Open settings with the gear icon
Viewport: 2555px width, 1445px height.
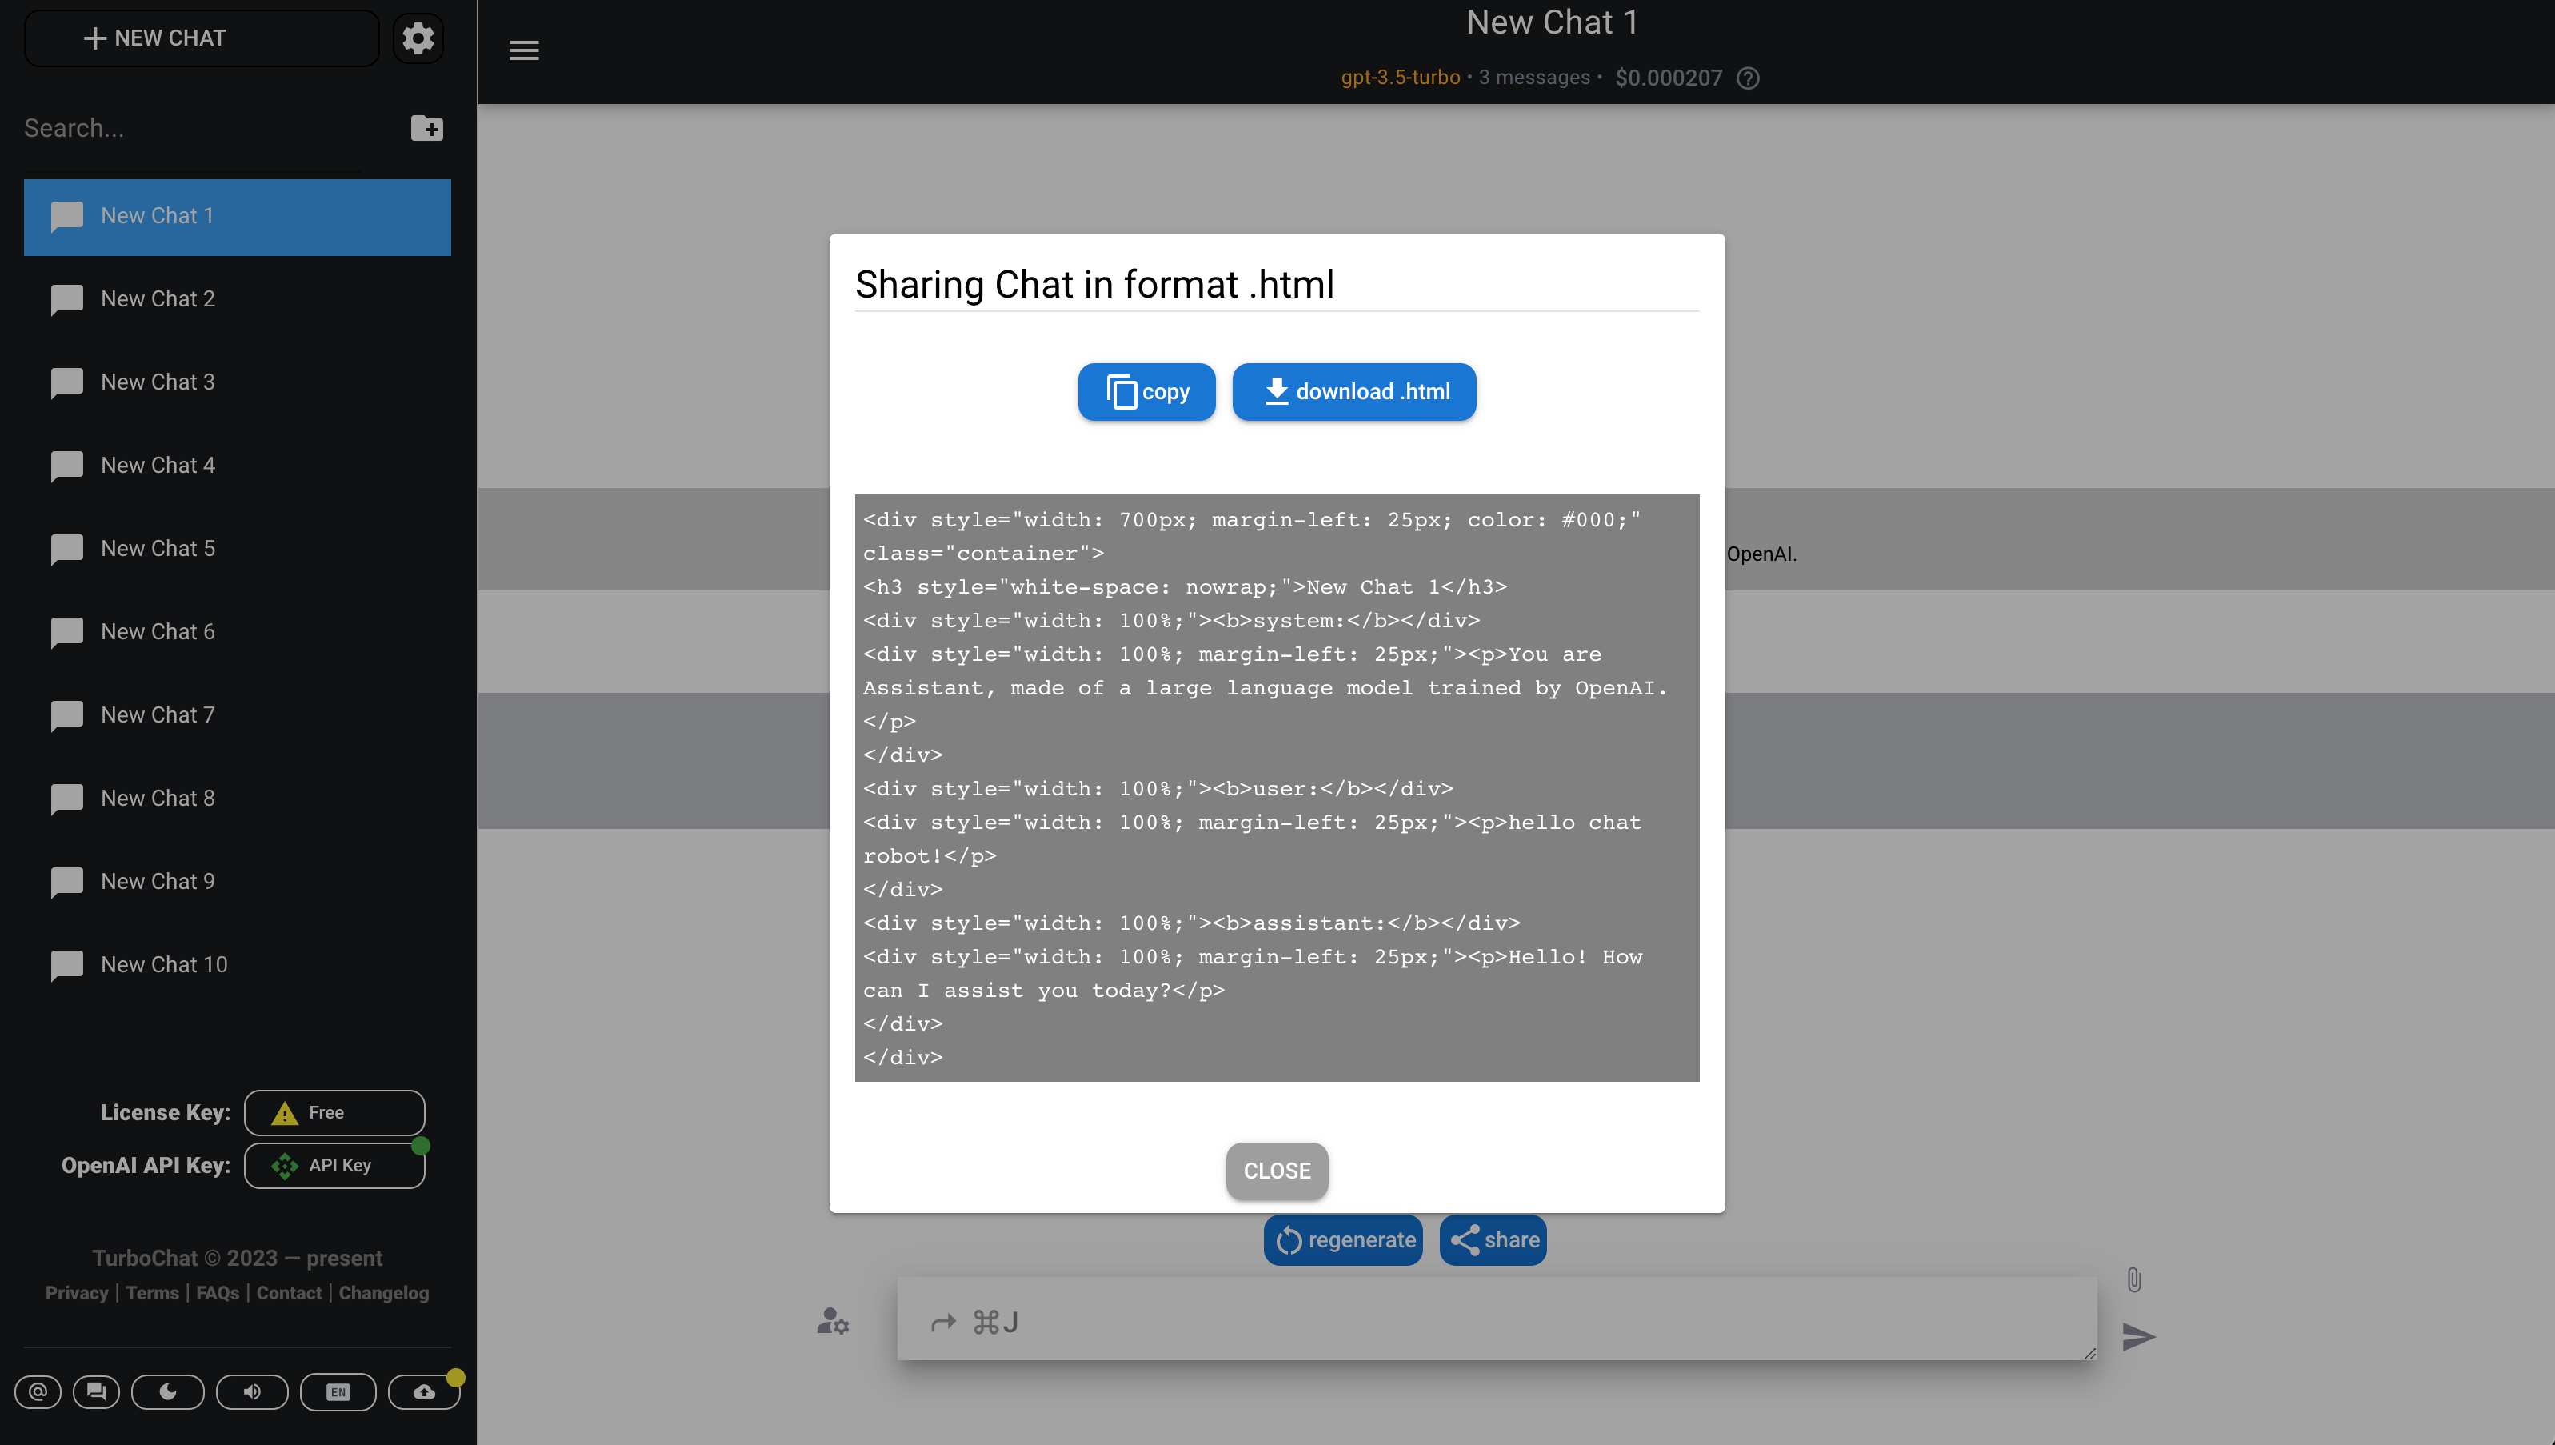418,38
